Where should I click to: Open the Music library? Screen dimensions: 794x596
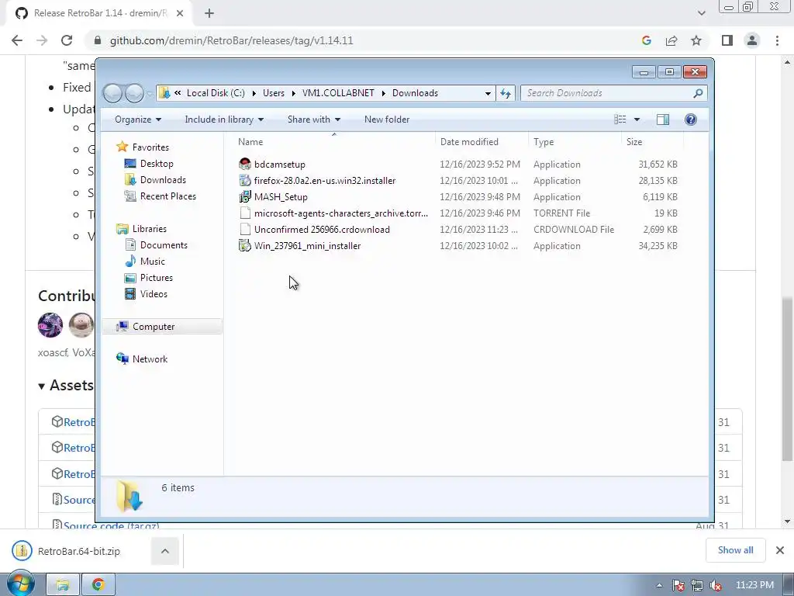152,262
